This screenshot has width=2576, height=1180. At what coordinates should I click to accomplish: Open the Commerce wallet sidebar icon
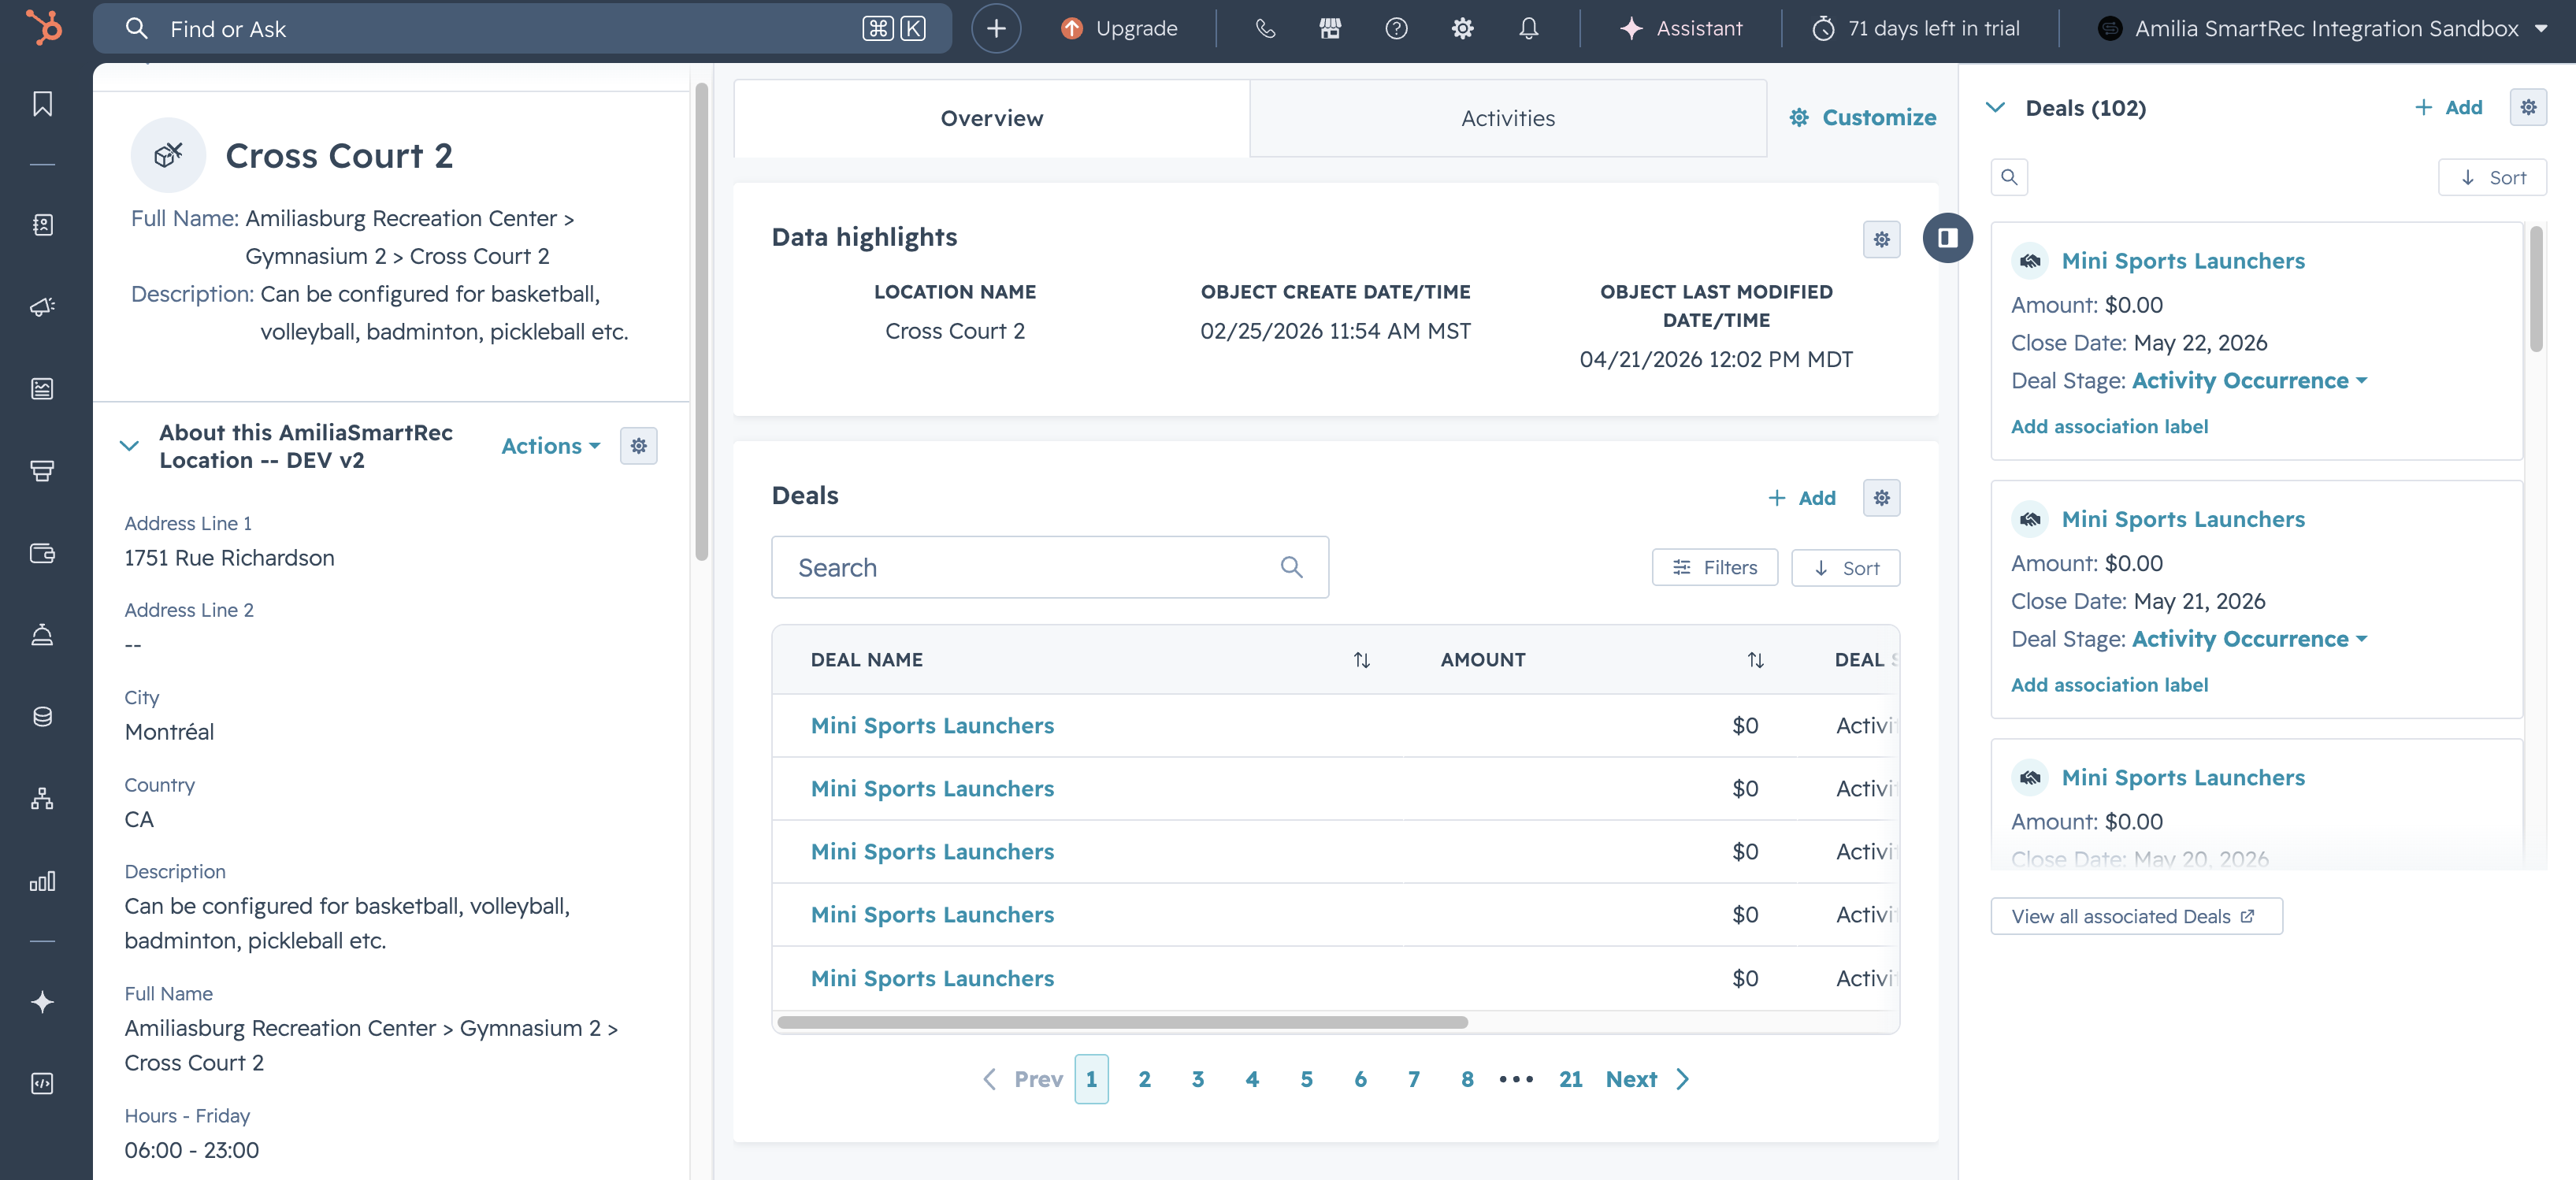pyautogui.click(x=42, y=553)
